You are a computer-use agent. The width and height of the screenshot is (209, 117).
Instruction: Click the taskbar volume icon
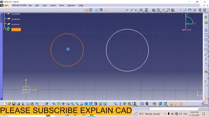(181, 114)
